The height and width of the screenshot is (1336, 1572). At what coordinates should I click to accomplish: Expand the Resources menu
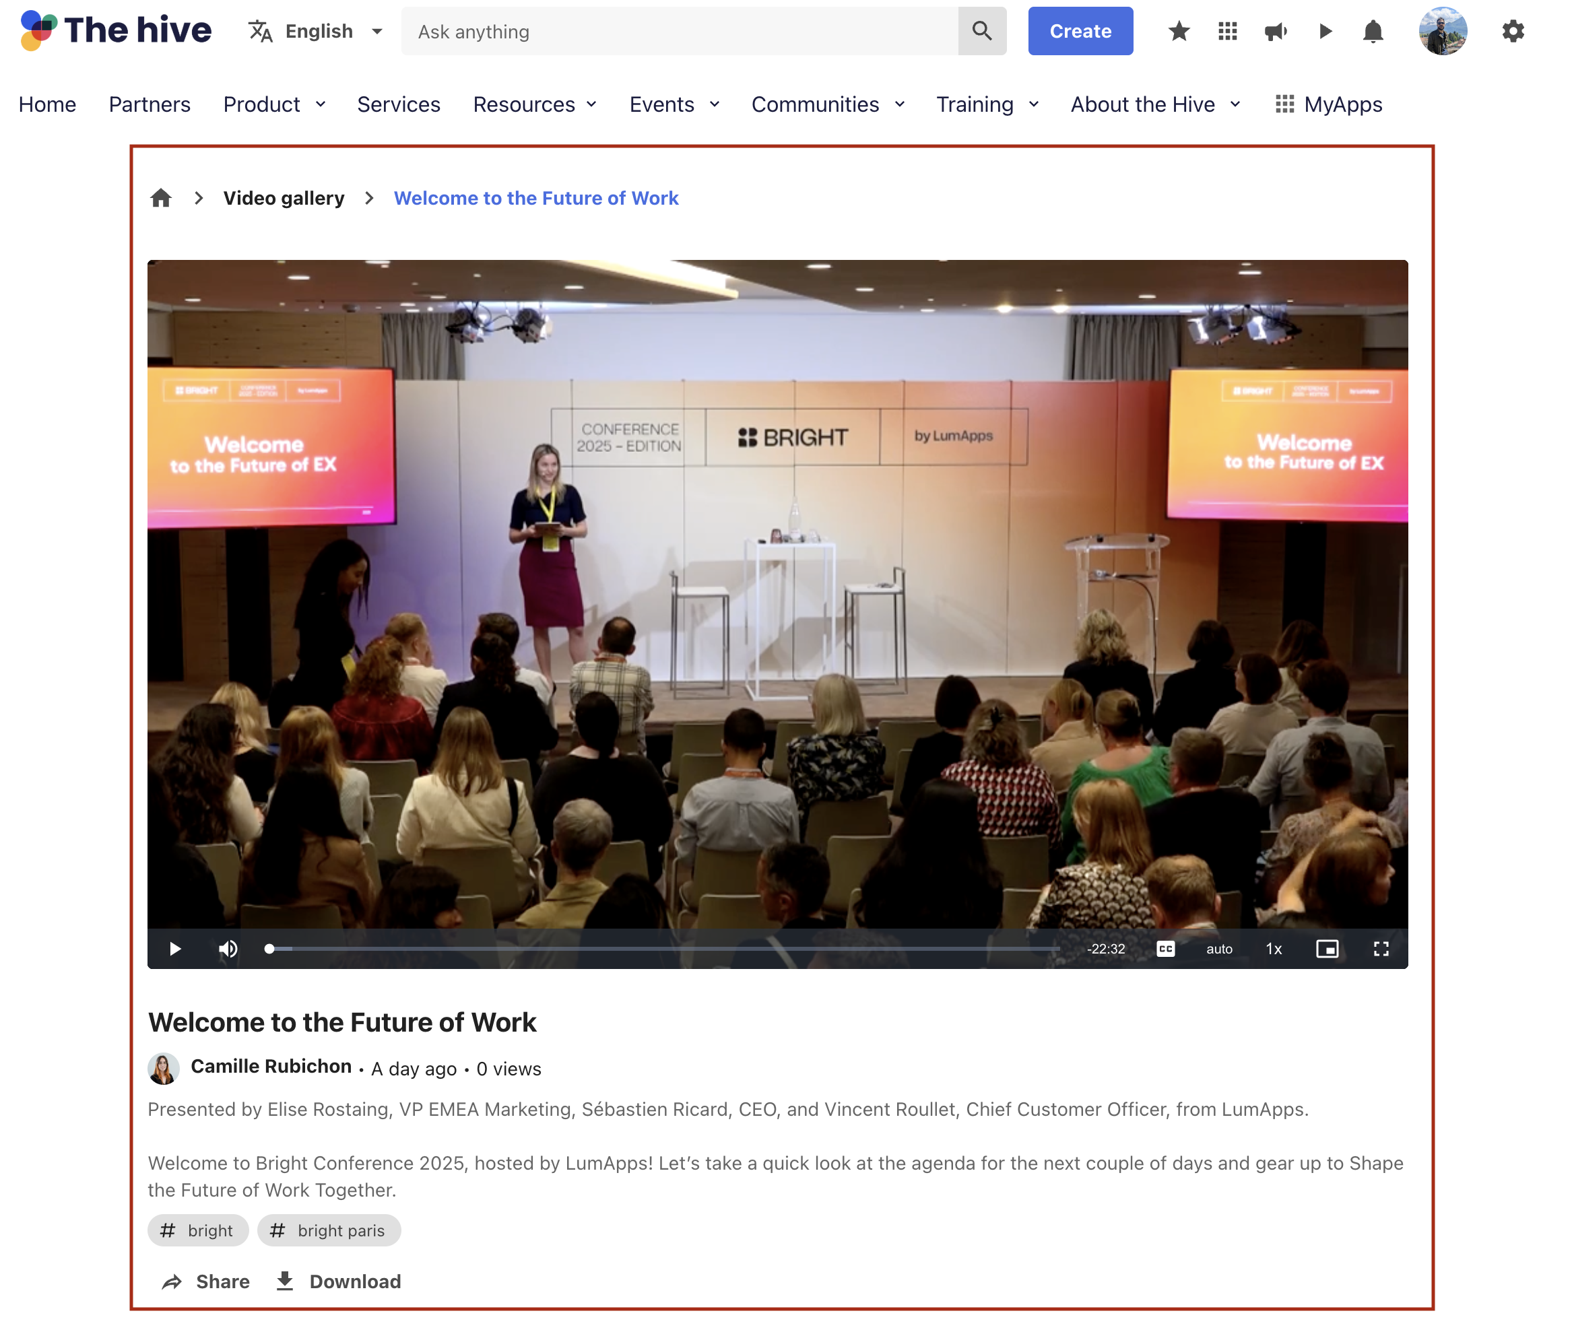(535, 104)
